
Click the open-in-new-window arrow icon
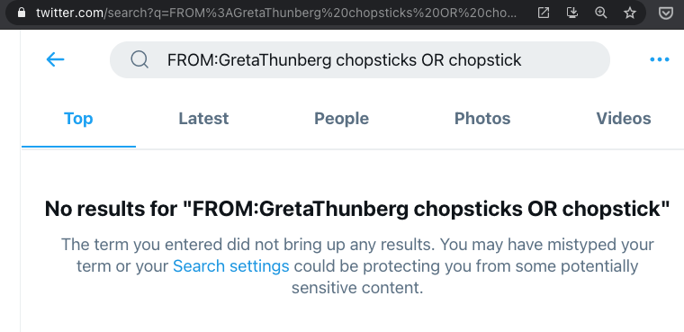543,13
